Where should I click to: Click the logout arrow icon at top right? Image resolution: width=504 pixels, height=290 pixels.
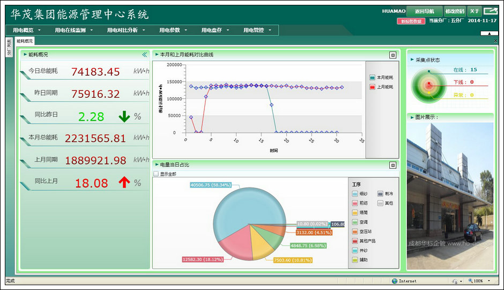click(490, 11)
